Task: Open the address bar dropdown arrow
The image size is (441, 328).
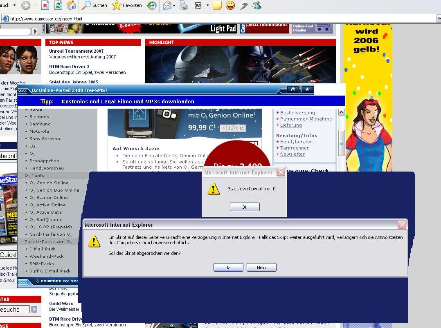Action: tap(439, 19)
